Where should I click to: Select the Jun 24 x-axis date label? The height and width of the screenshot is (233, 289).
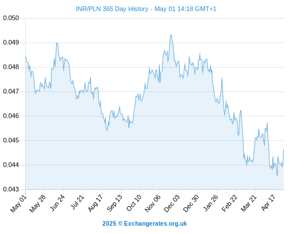pos(57,203)
